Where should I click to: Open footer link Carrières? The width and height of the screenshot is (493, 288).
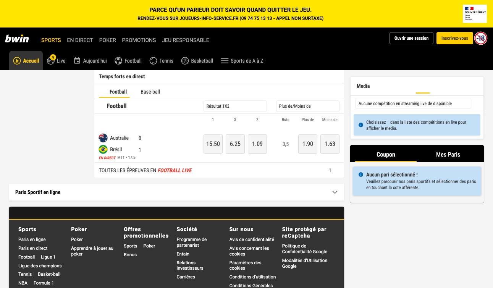[186, 277]
